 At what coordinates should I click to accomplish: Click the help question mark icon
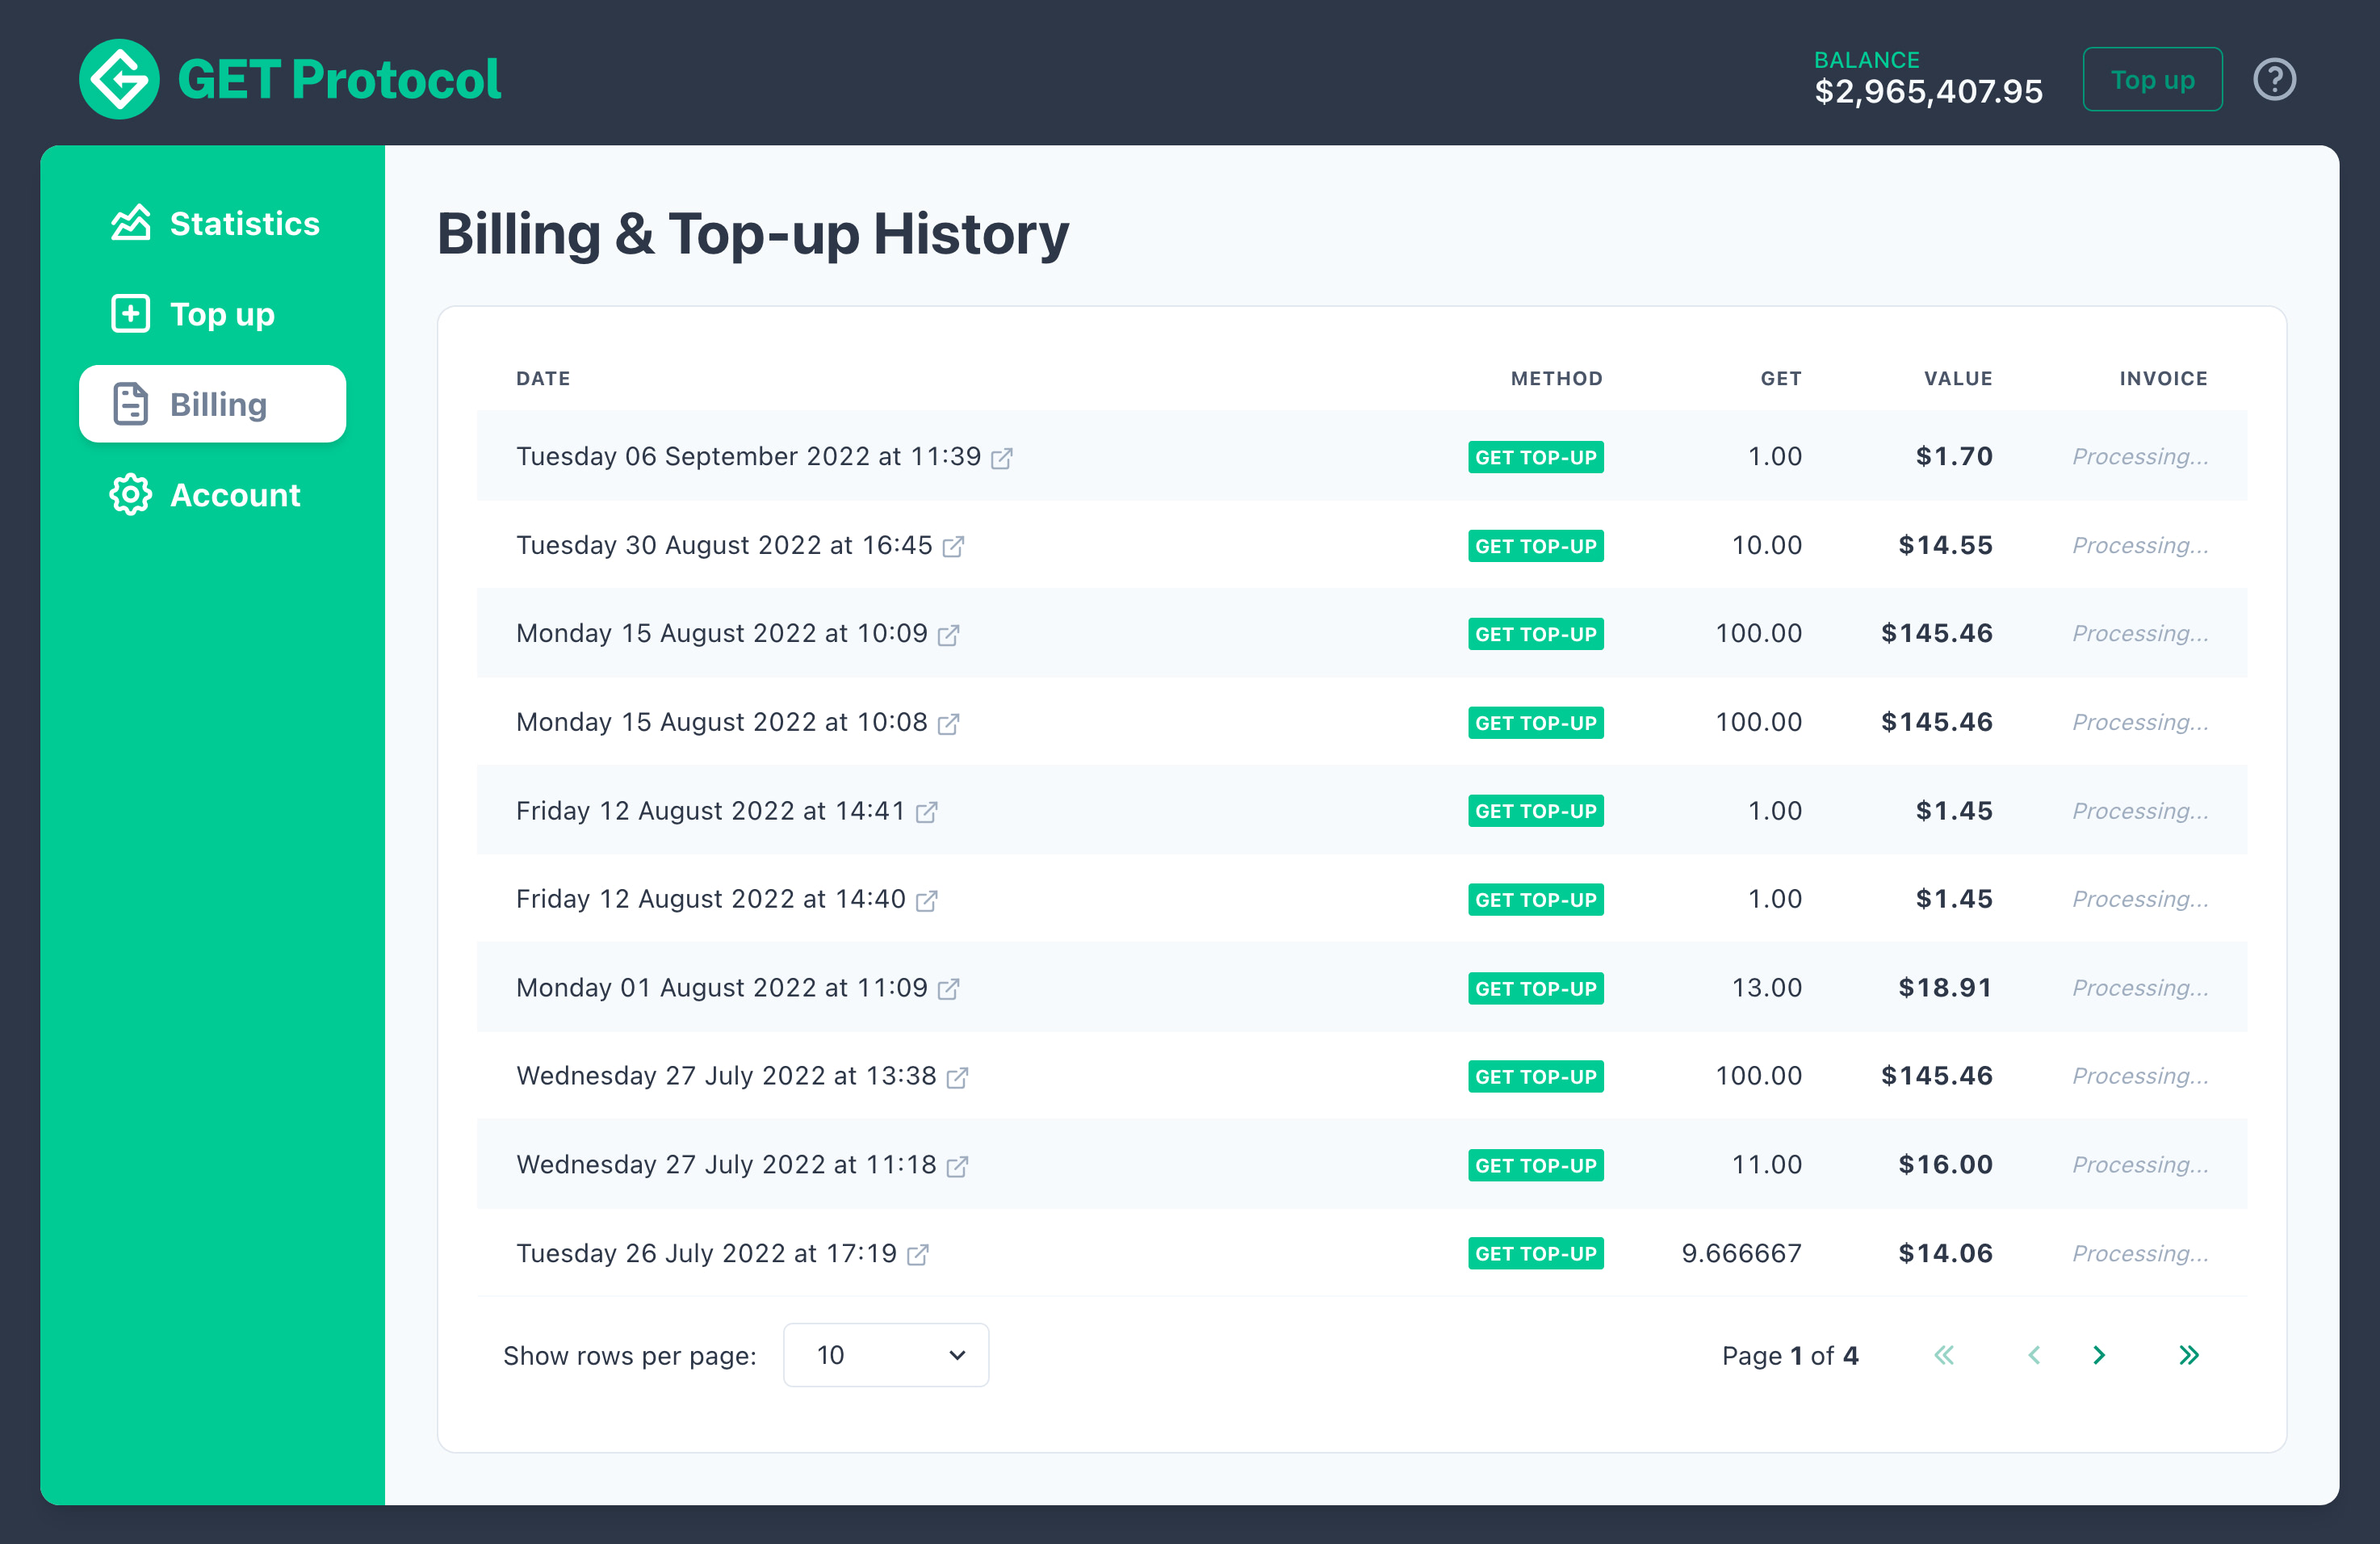tap(2274, 78)
